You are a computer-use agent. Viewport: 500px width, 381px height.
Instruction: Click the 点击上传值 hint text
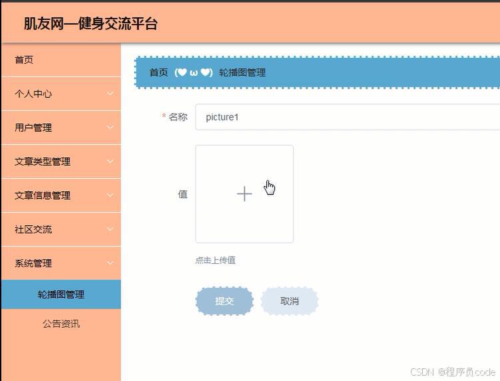click(216, 260)
